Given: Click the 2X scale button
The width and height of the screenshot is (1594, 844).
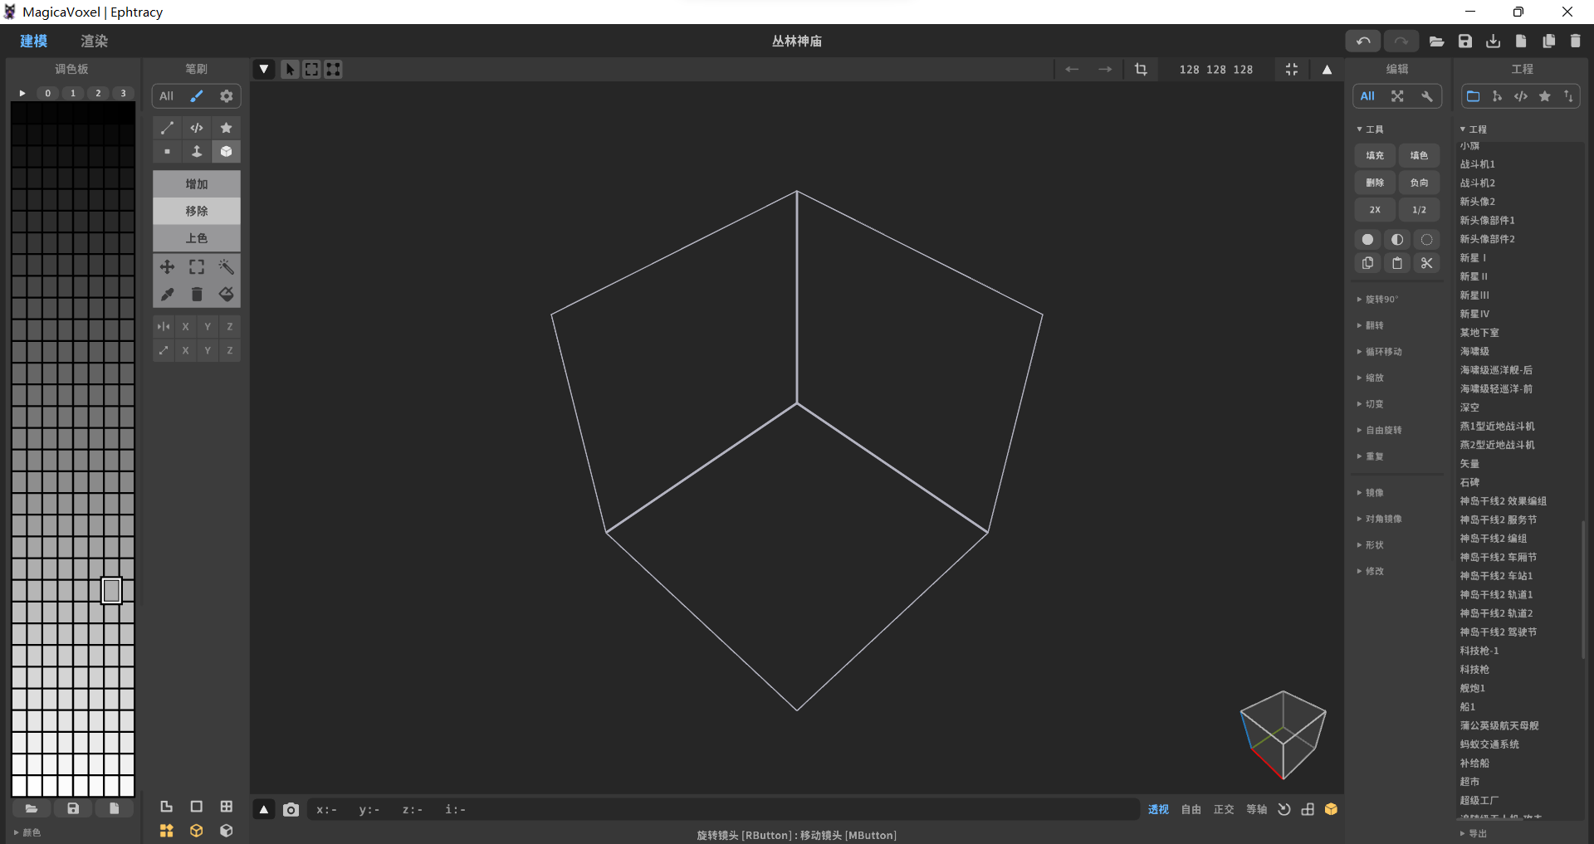Looking at the screenshot, I should 1375,210.
